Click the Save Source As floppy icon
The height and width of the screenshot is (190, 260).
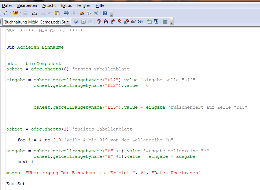(x=156, y=22)
